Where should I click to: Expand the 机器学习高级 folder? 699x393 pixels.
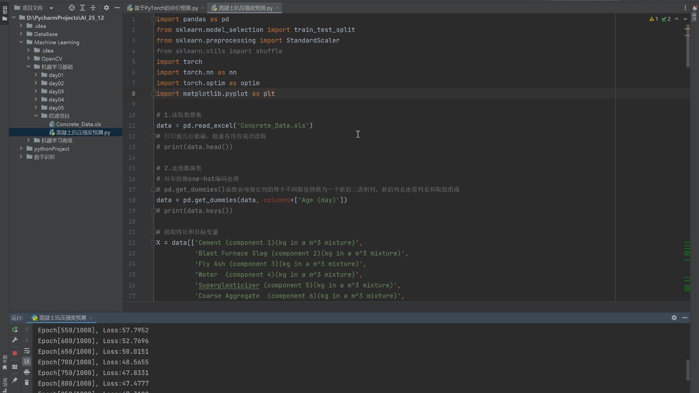28,140
